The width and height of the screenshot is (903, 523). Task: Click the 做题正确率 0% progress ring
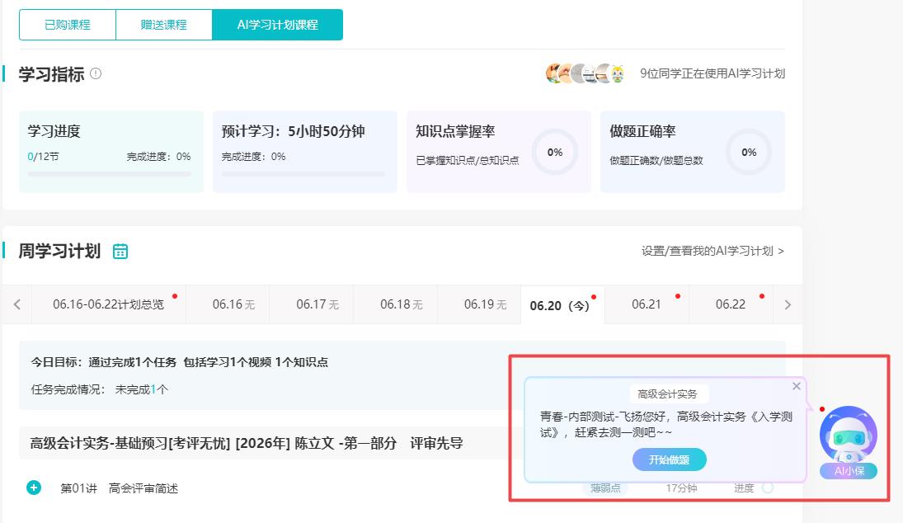click(748, 152)
